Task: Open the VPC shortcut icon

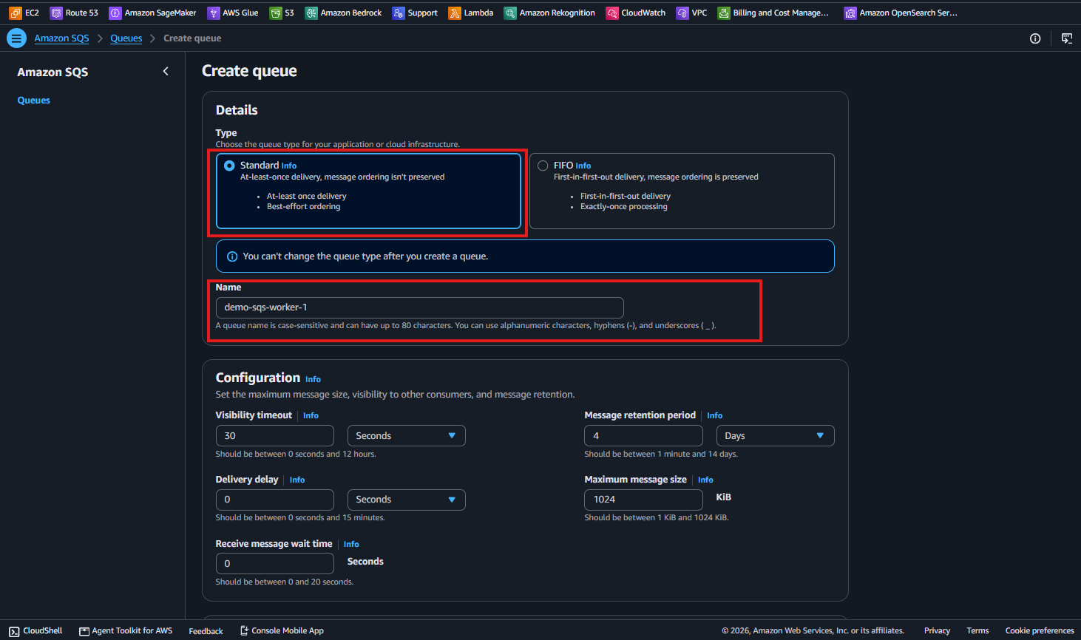Action: coord(682,13)
